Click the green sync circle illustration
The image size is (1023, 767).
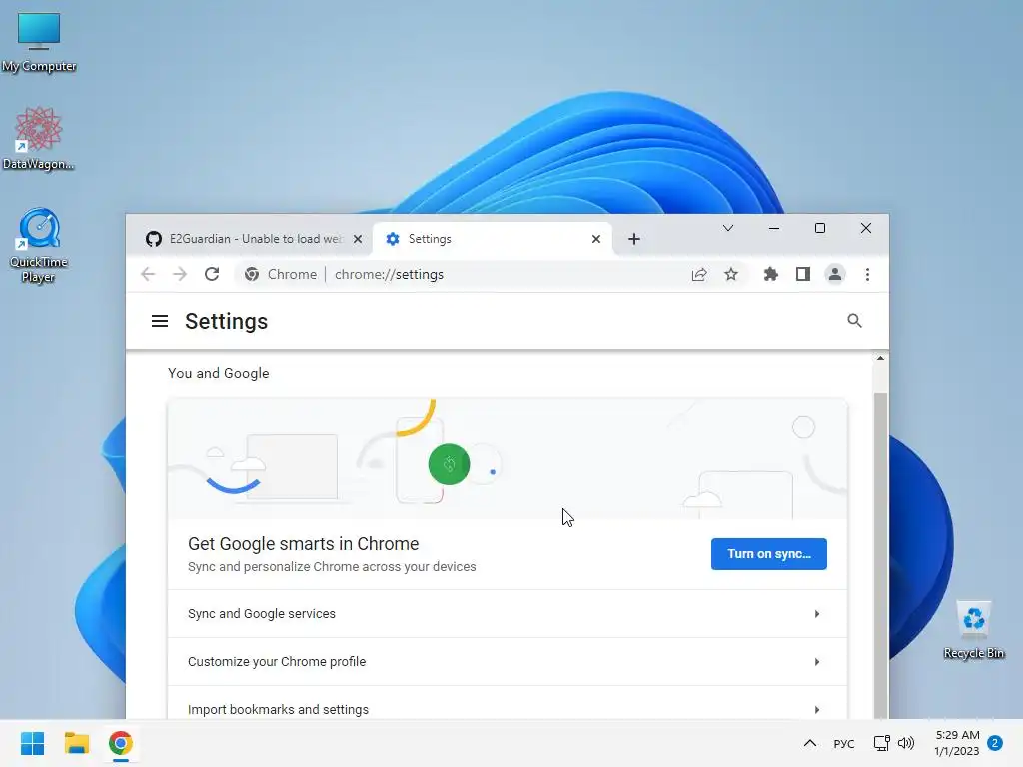click(449, 464)
